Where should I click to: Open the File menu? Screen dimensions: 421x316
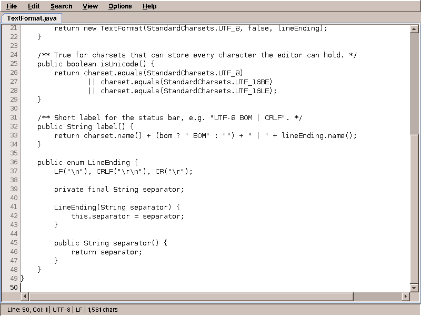pos(12,6)
